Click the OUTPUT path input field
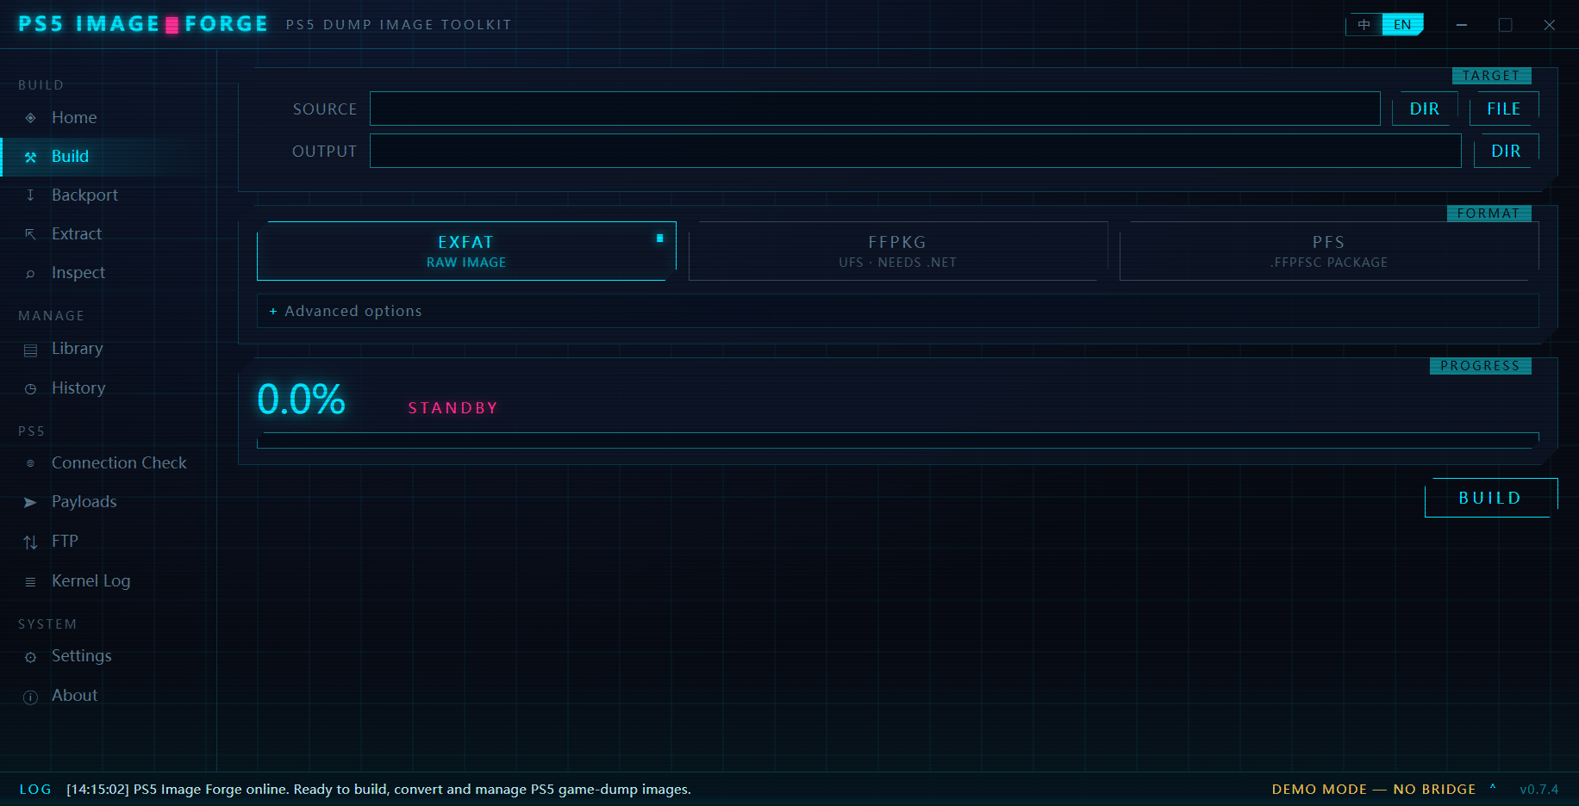 (x=915, y=151)
